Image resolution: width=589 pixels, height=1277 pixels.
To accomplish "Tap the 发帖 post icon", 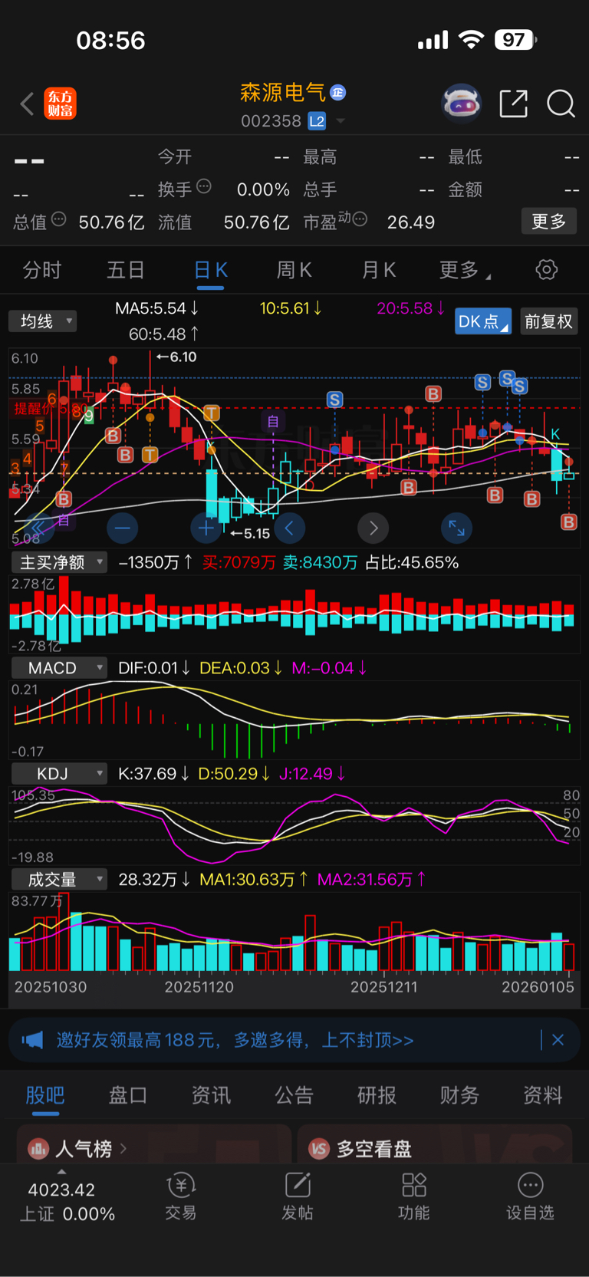I will [298, 1196].
